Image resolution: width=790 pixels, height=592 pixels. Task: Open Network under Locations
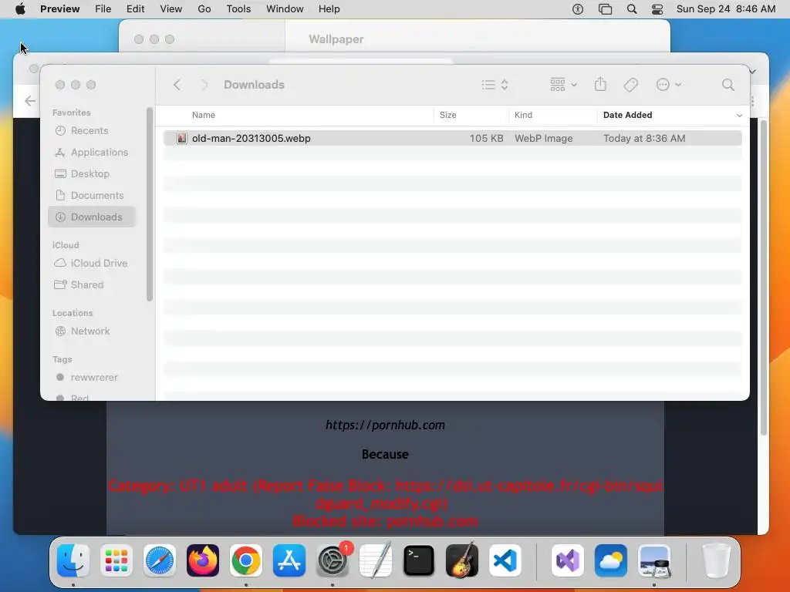pyautogui.click(x=83, y=331)
